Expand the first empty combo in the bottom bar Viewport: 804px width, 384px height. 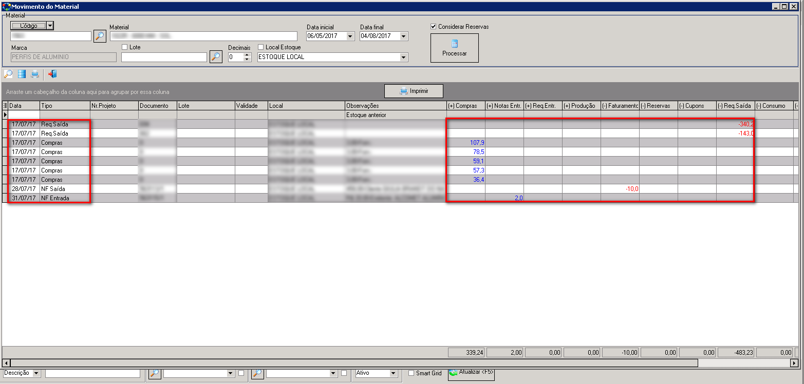tap(231, 374)
